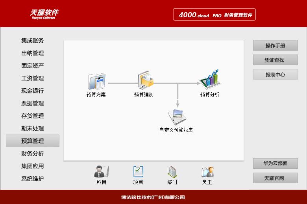Select 集成账务 in the left sidebar
Screen dimensions: 307x204
point(33,40)
